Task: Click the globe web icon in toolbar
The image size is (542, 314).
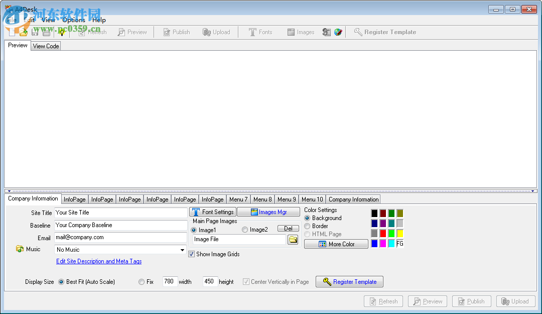Action: click(338, 32)
